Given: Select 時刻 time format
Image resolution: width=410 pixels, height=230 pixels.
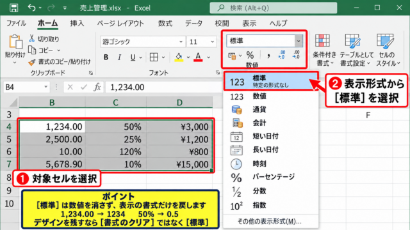Looking at the screenshot, I should pyautogui.click(x=271, y=164).
